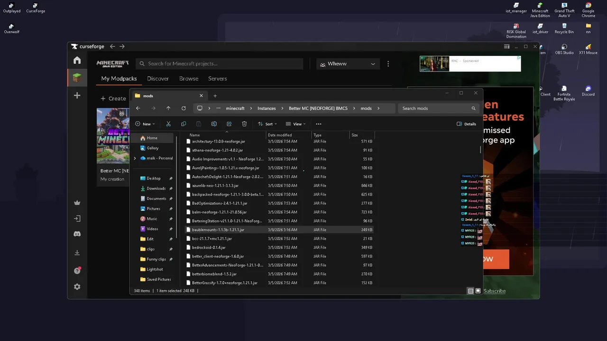Open the Sort dropdown in Explorer

point(267,124)
